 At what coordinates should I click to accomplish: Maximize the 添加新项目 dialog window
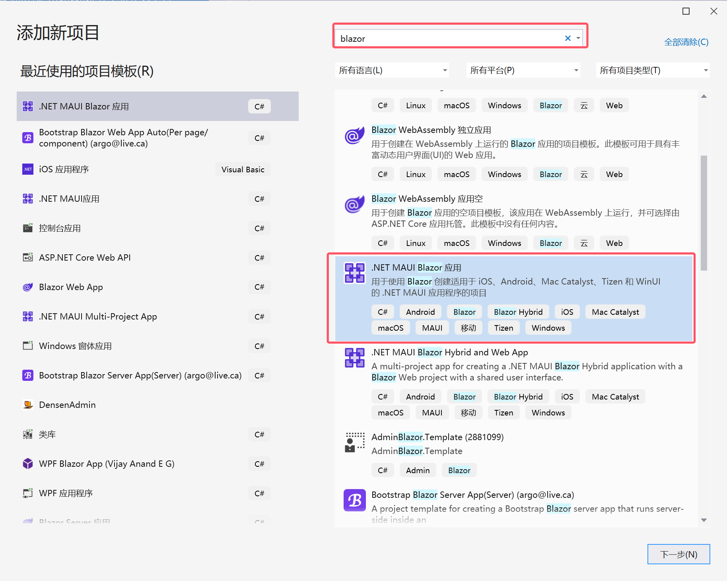point(686,11)
